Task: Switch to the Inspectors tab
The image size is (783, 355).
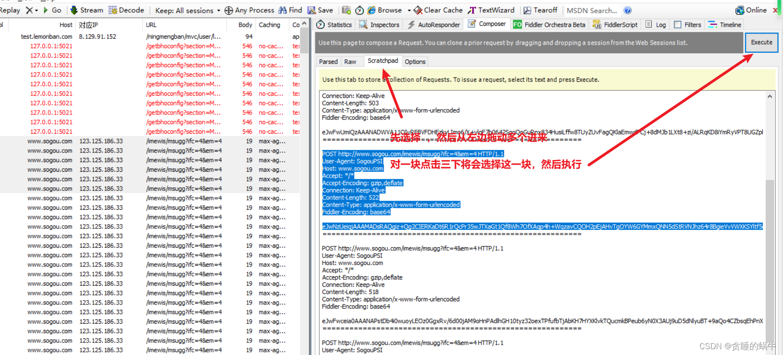Action: (x=379, y=25)
